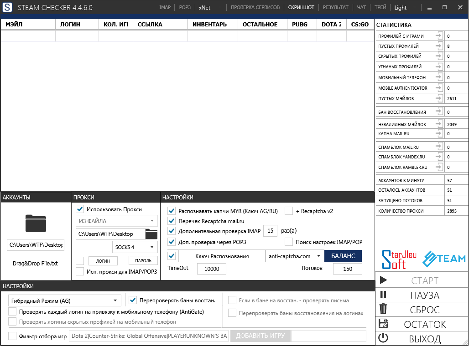Viewport: 469px width, 346px height.
Task: Click export arrow next to НЕВАЛИДНЫХ МЭЙЛОВ
Action: click(x=439, y=124)
